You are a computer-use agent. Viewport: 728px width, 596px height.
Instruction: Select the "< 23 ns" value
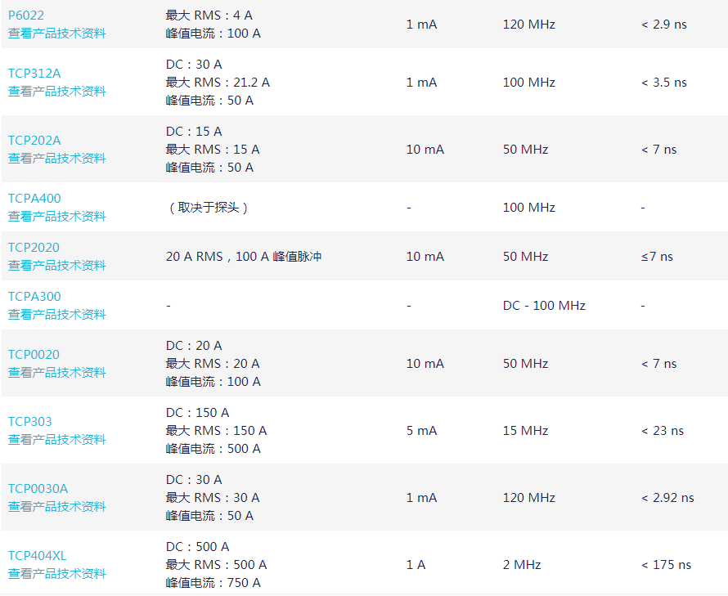[x=663, y=431]
